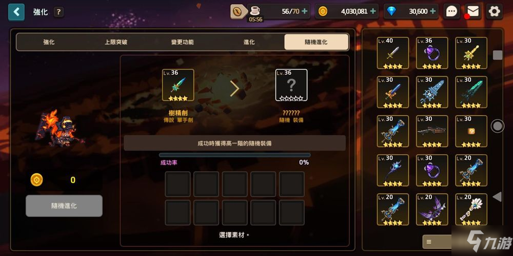
Task: Add more gold coins with the plus icon
Action: click(x=372, y=11)
